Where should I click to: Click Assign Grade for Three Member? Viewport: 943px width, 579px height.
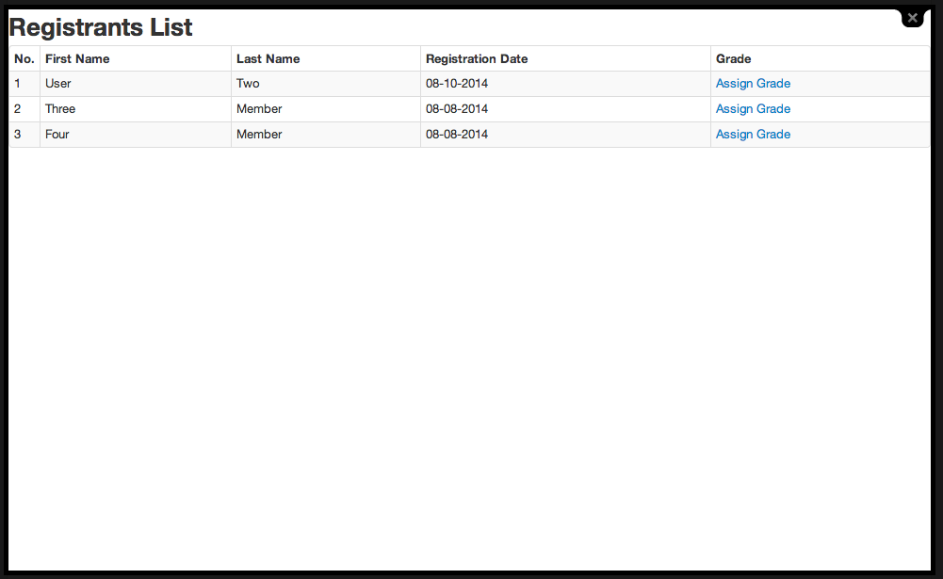tap(753, 109)
